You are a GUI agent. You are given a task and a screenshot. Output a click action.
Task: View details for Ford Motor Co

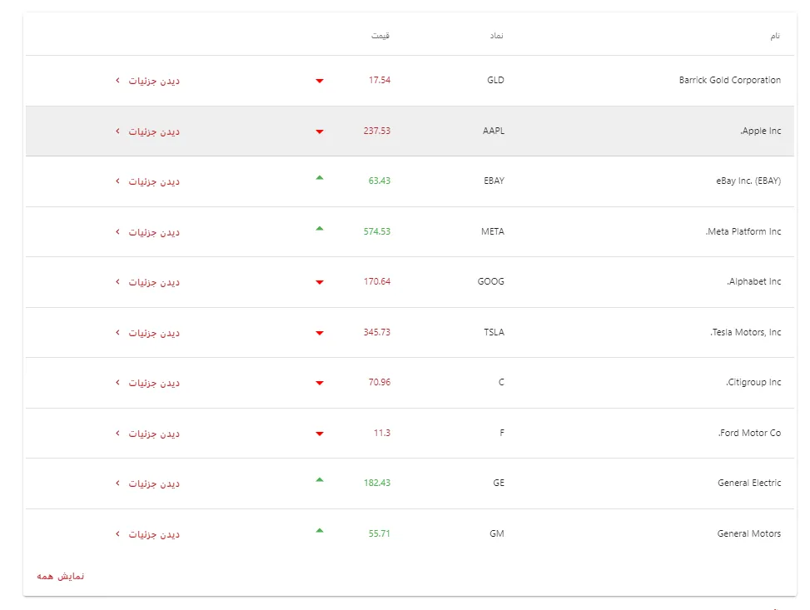point(153,434)
